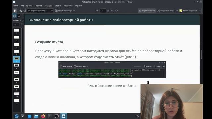
Task: Open the 'Правка' menu
Action: point(29,6)
